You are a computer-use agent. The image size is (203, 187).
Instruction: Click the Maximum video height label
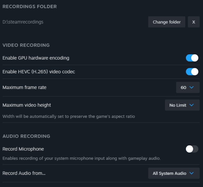[27, 105]
